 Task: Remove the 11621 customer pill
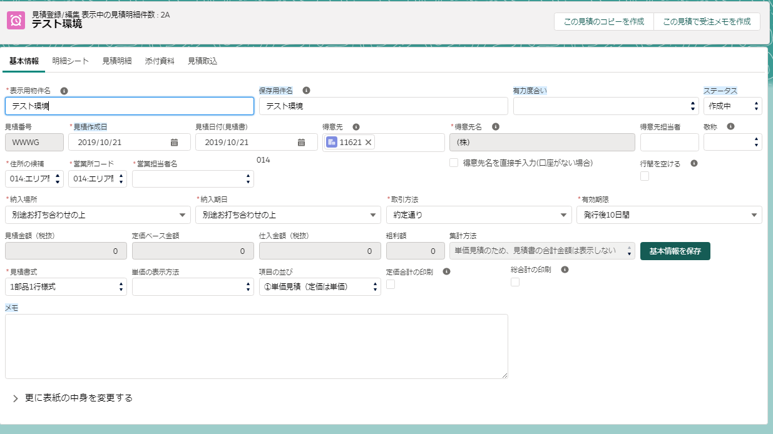pyautogui.click(x=369, y=143)
